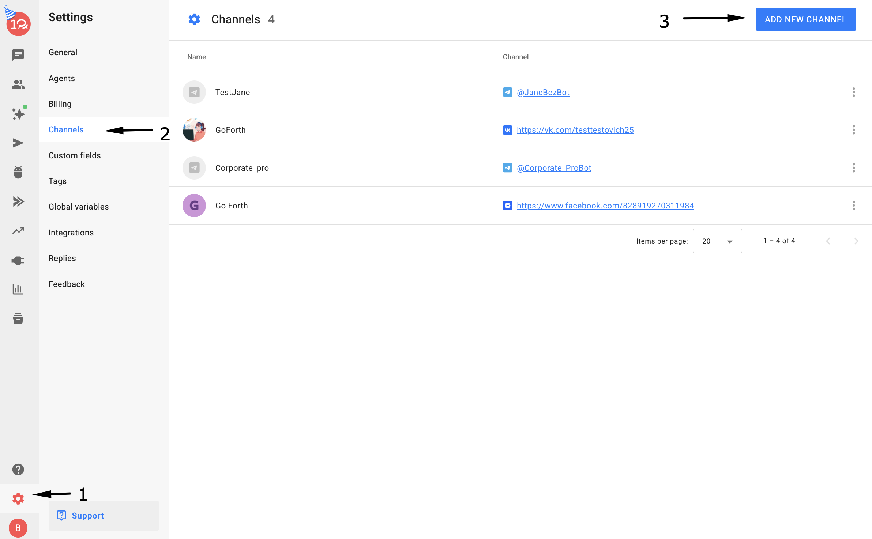
Task: Go to Integrations settings section
Action: 71,233
